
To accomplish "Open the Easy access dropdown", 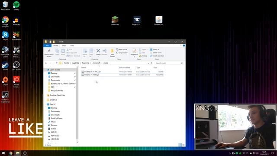I will pos(122,53).
